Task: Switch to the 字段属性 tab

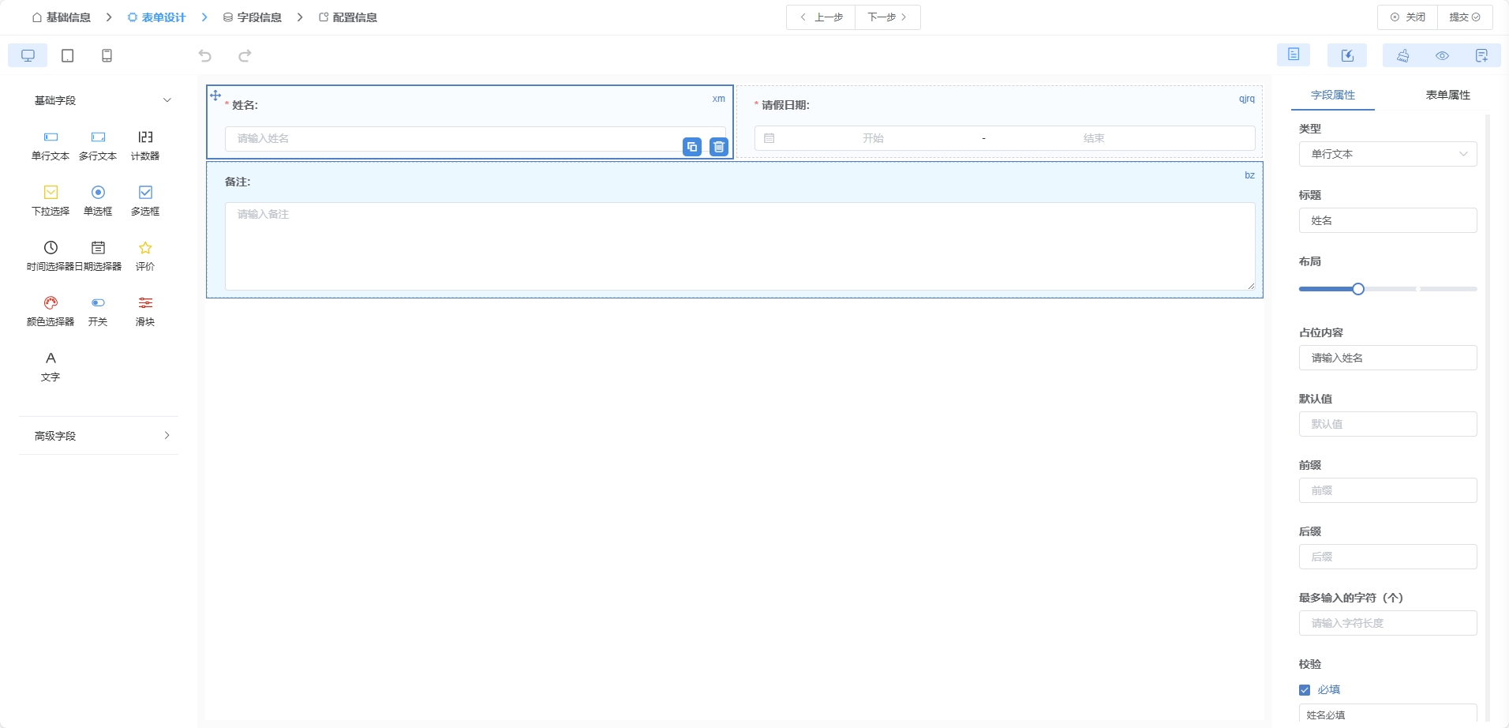Action: pyautogui.click(x=1332, y=95)
